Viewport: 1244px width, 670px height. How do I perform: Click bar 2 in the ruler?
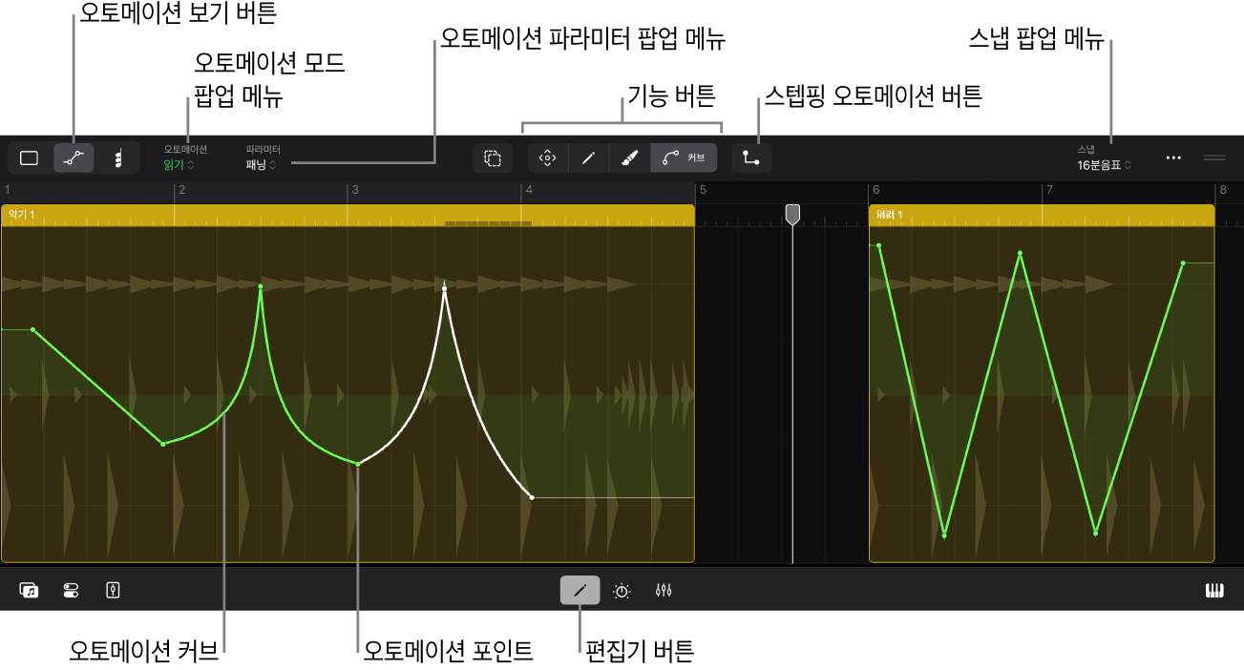[181, 191]
